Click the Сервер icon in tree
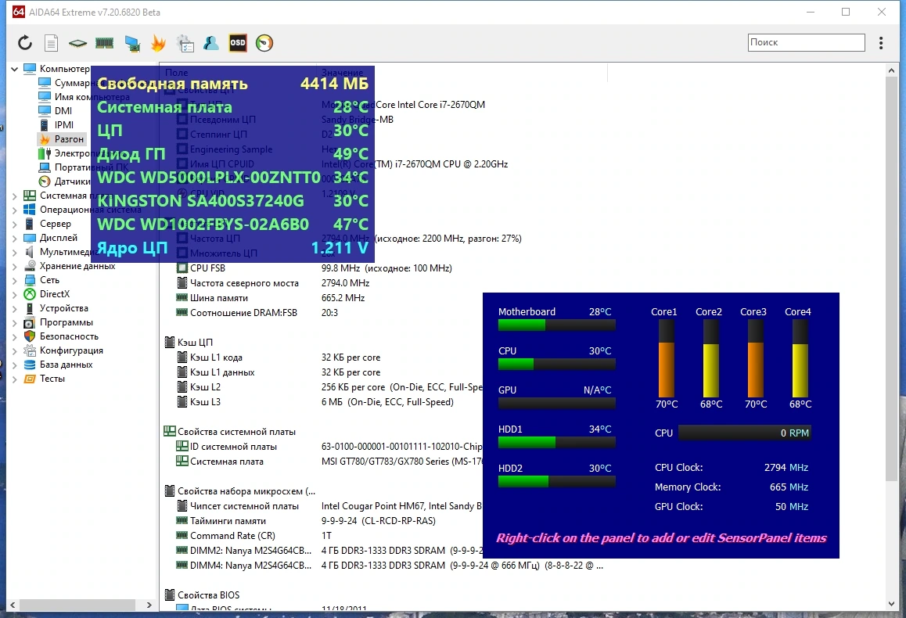 coord(30,224)
